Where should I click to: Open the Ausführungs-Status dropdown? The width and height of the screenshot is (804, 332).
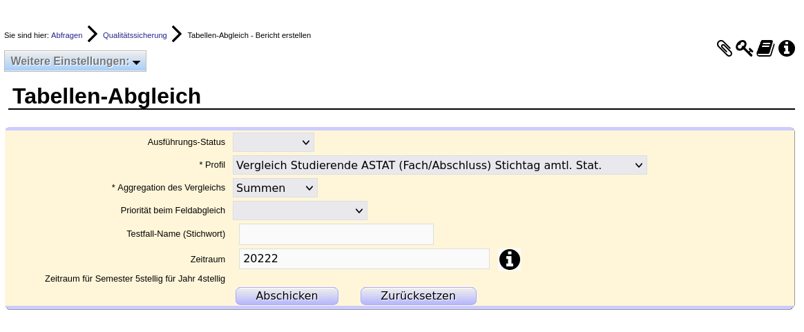[274, 142]
